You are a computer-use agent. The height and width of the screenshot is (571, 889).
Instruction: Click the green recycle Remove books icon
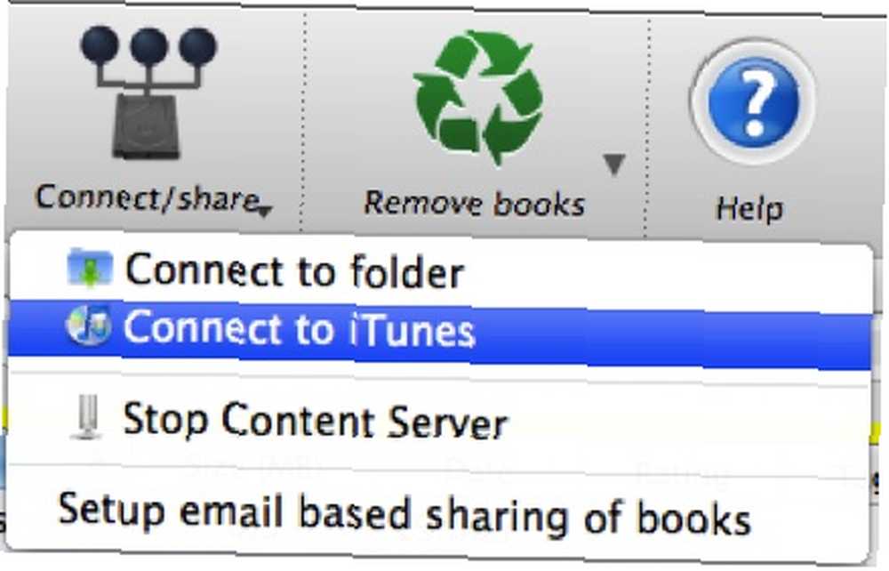coord(478,98)
